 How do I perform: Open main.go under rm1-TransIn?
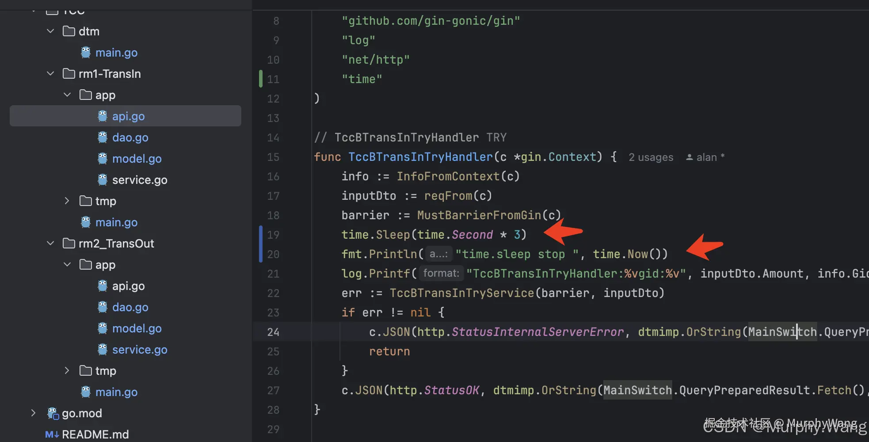click(116, 222)
